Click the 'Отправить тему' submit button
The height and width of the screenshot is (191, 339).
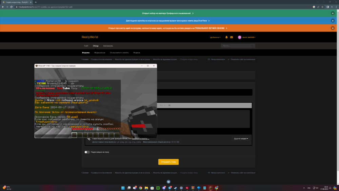pos(168,162)
